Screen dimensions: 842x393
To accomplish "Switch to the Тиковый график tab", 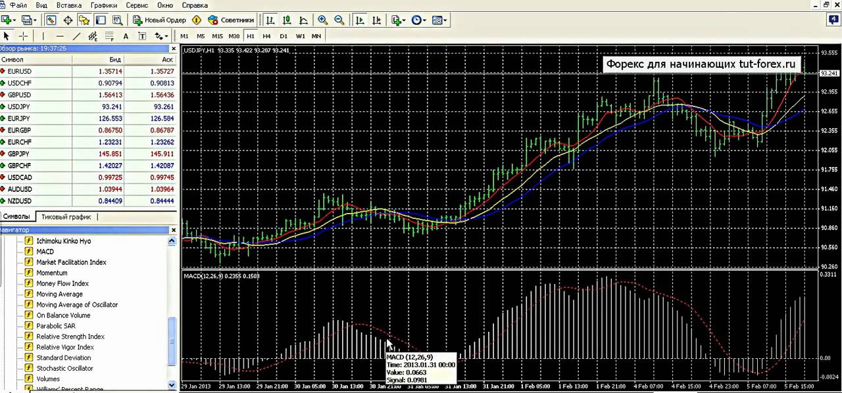I will pos(66,216).
